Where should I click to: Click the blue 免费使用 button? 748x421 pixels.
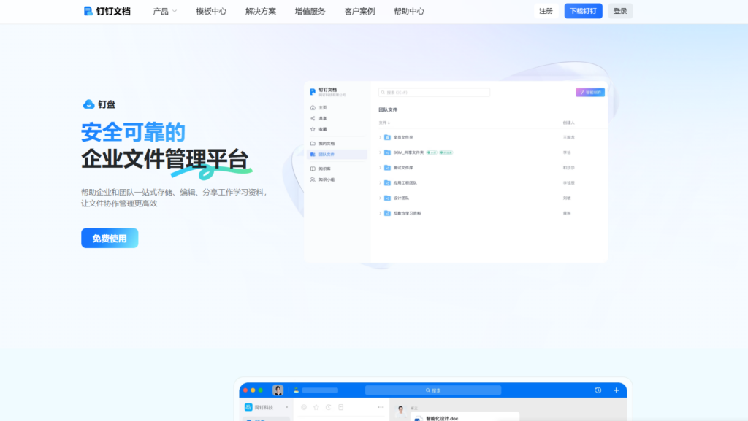coord(109,238)
